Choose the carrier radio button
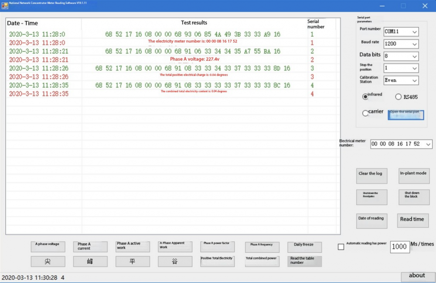This screenshot has width=436, height=283. [365, 113]
